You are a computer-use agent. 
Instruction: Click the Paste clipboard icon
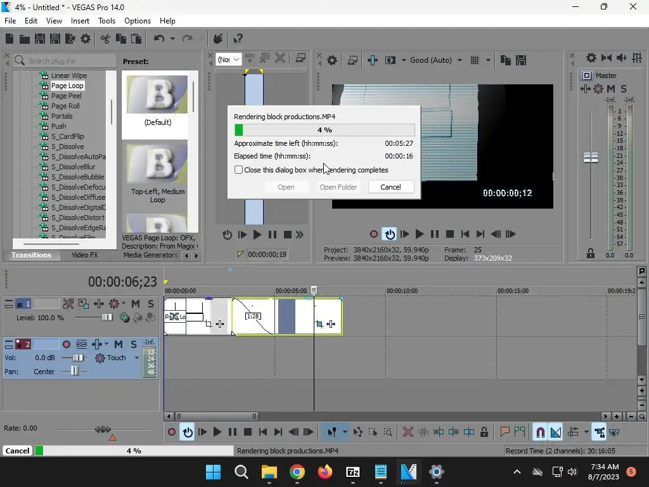[x=136, y=39]
